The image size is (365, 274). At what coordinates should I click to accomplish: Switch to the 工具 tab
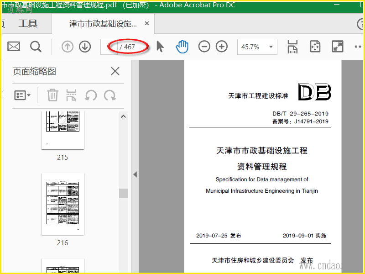[x=28, y=24]
